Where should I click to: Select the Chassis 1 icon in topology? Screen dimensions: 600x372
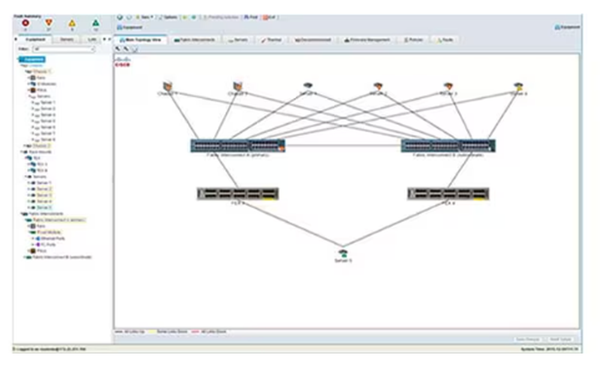167,86
